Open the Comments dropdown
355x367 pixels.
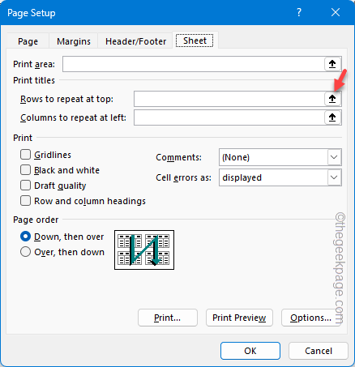(280, 157)
